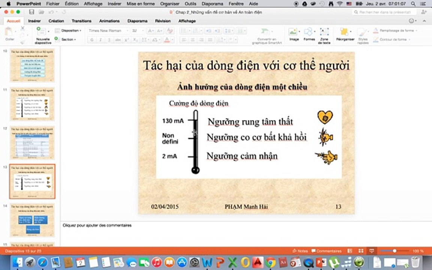
Task: Open Styles rapides gallery
Action: pos(363,36)
